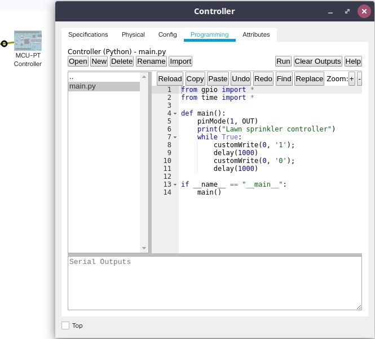Screen dimensions: 375x339
Task: Click the Paste editor button
Action: [218, 79]
